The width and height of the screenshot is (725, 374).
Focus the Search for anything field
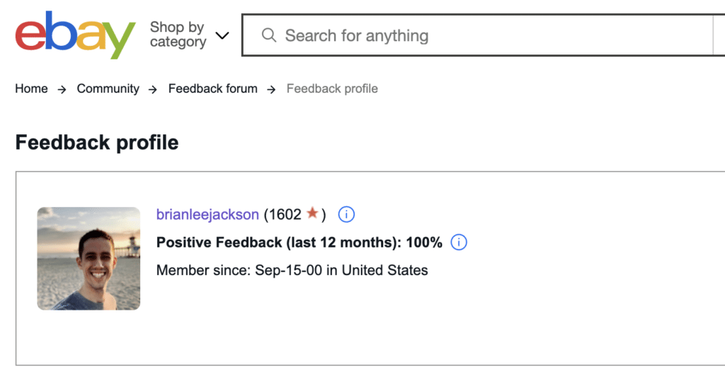click(481, 35)
